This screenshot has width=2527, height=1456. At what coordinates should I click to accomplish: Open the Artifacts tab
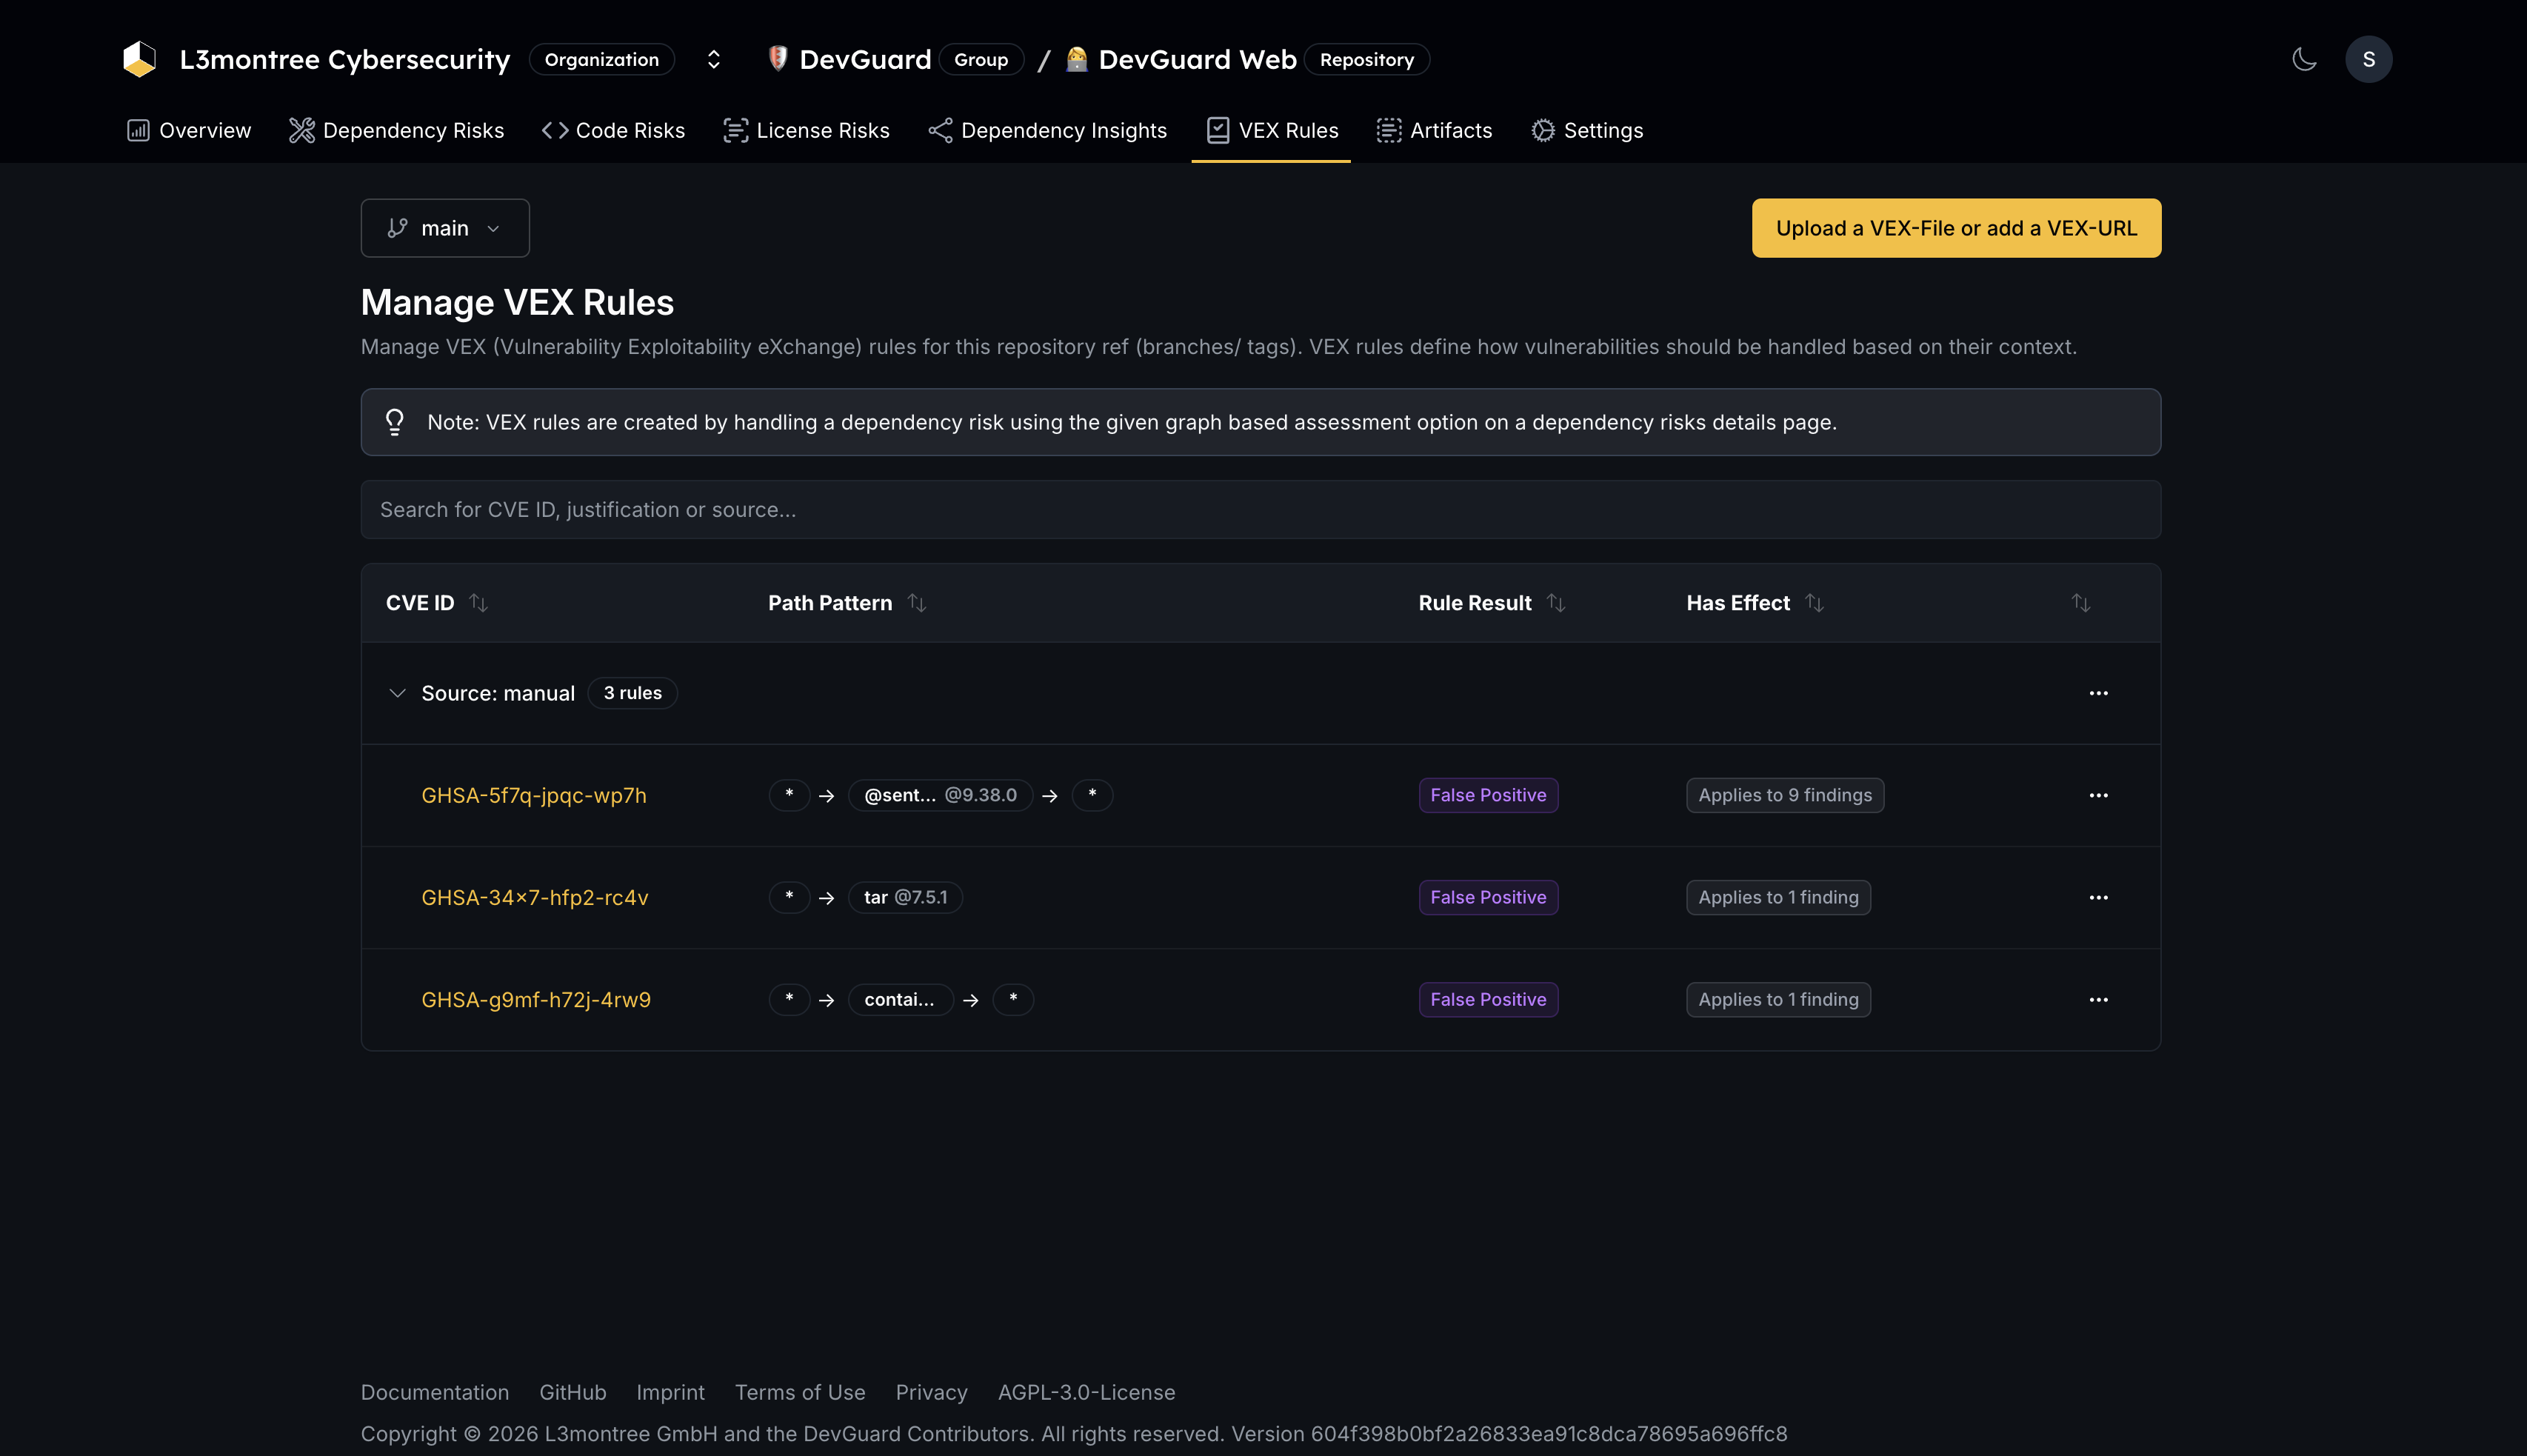(1434, 130)
